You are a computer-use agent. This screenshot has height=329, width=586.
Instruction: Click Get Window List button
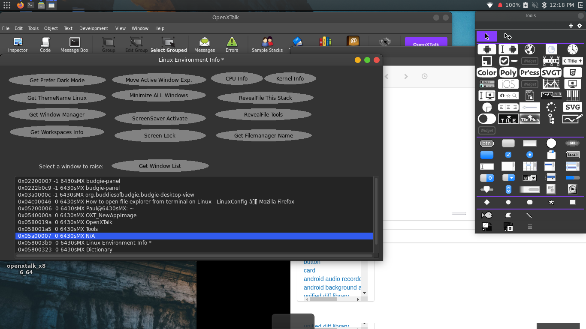pyautogui.click(x=160, y=166)
